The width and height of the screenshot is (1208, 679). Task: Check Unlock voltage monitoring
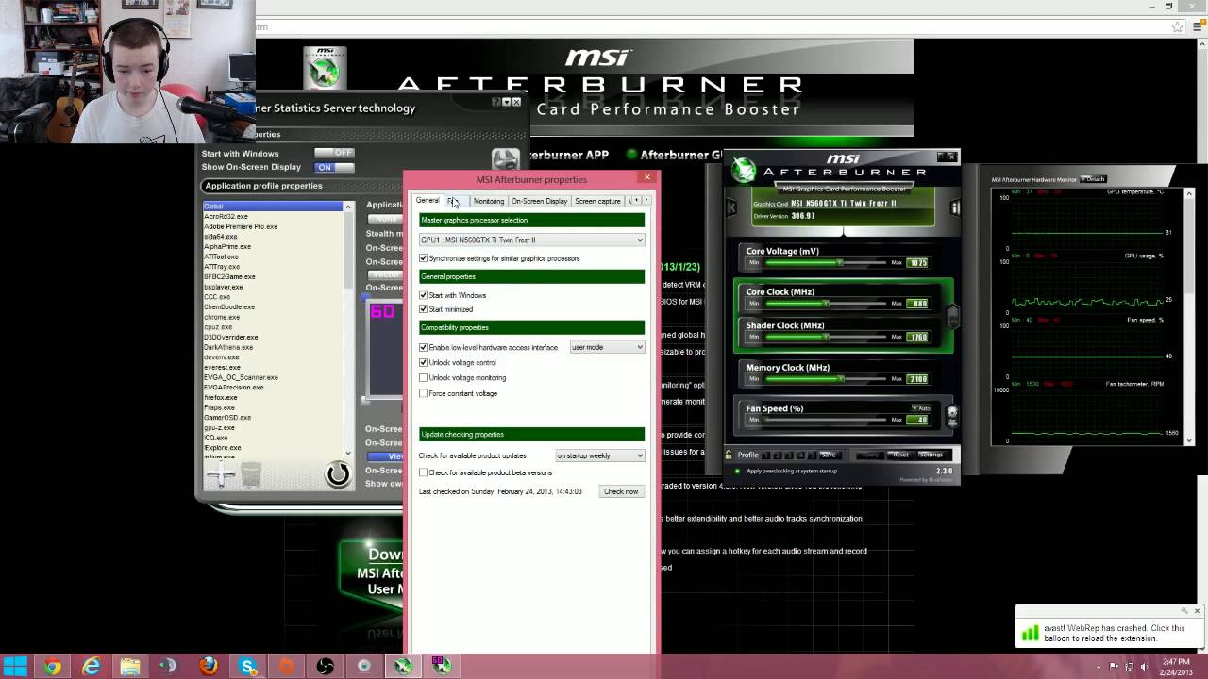[x=424, y=377]
